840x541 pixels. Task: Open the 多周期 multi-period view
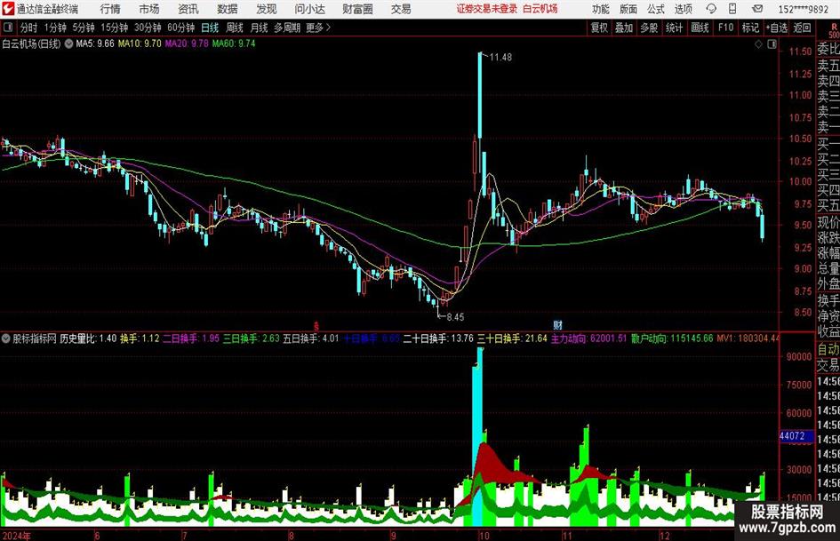[287, 28]
